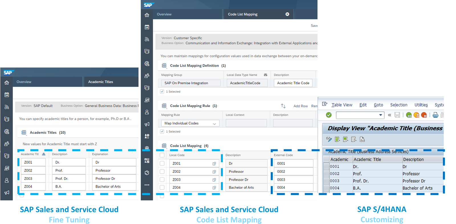Open the S/4HANA window menu icon beside Table View
This screenshot has height=224, width=456.
coord(325,104)
